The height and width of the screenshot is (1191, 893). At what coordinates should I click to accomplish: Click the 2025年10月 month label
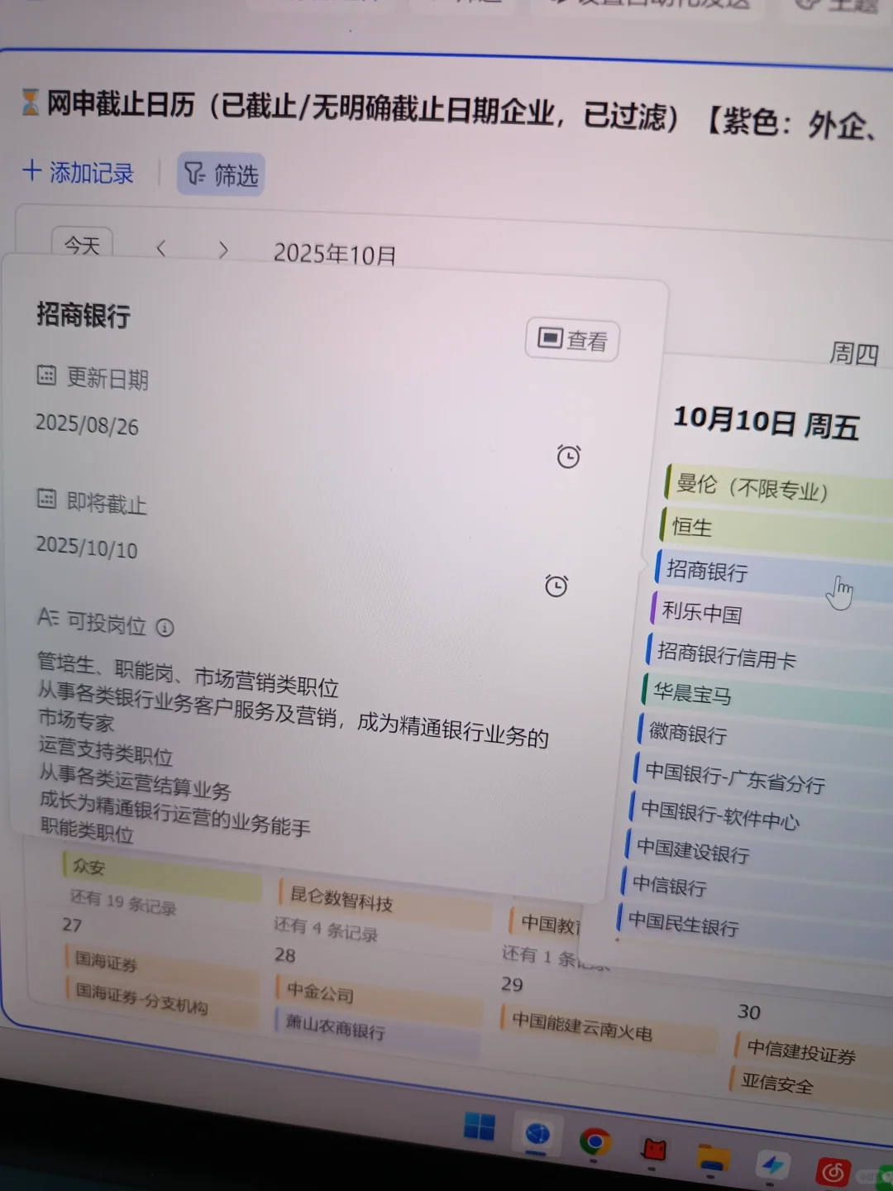[x=335, y=253]
